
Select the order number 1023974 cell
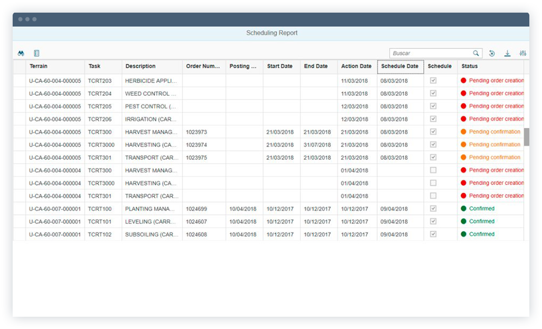click(x=197, y=144)
